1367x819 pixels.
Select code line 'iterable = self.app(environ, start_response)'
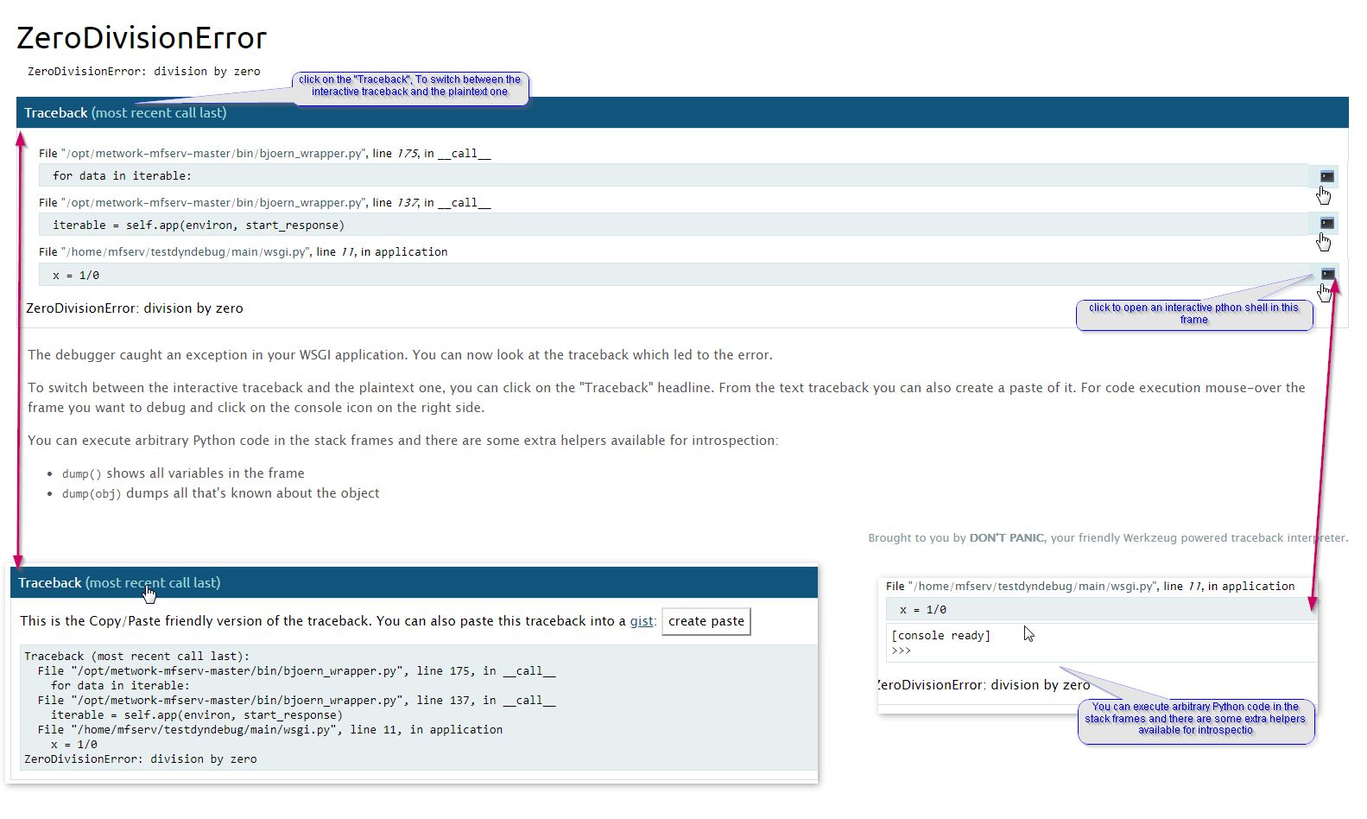pyautogui.click(x=674, y=225)
